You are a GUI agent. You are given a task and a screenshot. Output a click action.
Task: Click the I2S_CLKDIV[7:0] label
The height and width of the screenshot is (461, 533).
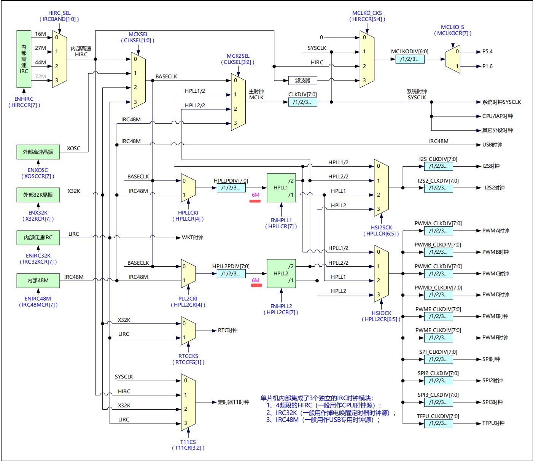click(x=438, y=159)
